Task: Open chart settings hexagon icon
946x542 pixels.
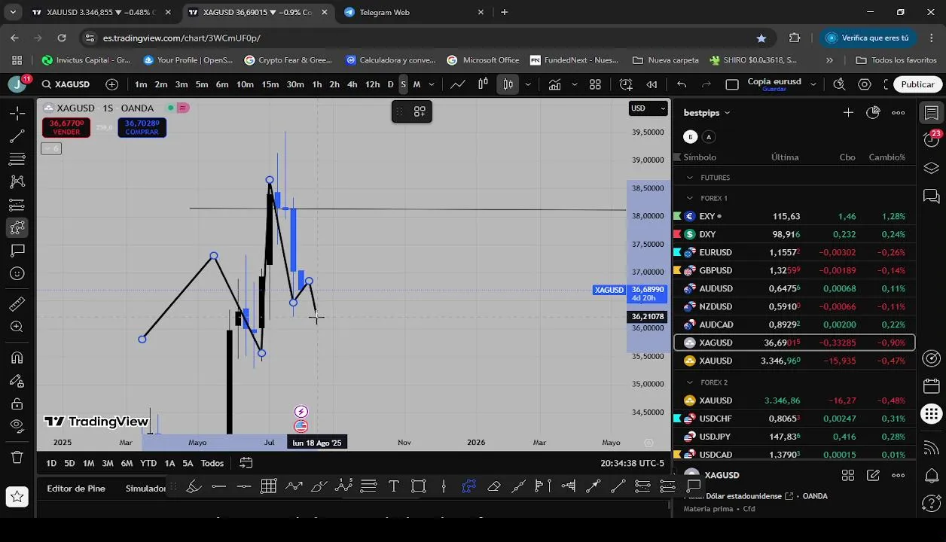Action: [x=865, y=84]
